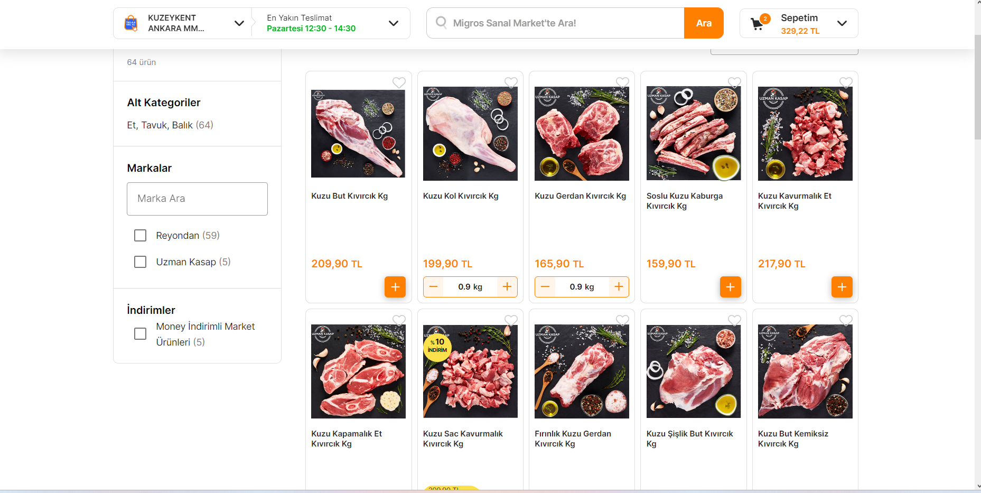Image resolution: width=981 pixels, height=493 pixels.
Task: Add Kuzu Kavurmalık Et to cart
Action: (842, 287)
